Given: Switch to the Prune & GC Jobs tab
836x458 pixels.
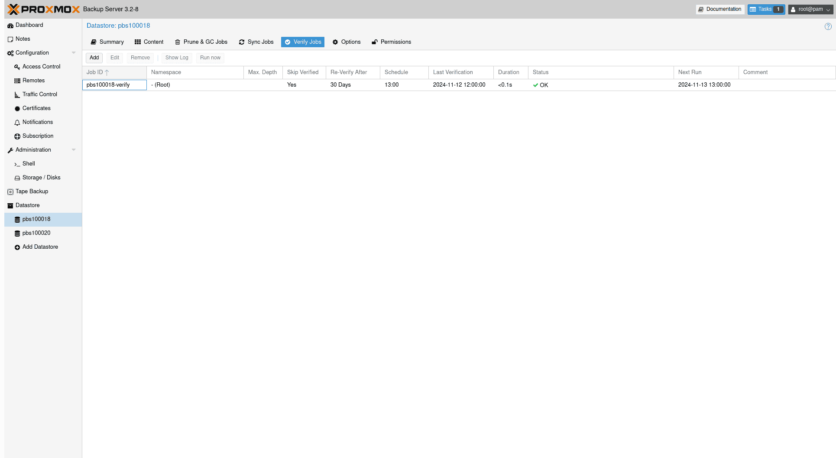Looking at the screenshot, I should click(201, 42).
